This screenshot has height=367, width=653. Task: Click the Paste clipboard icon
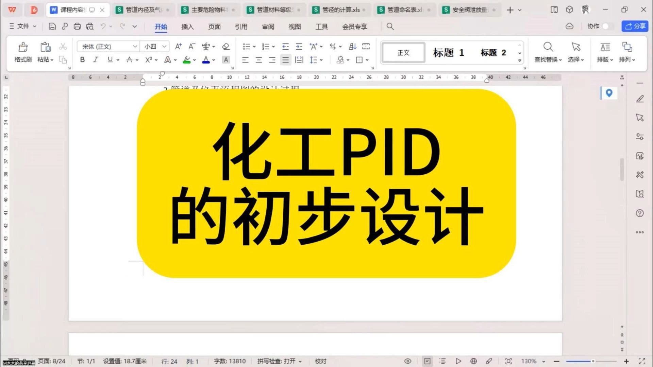(x=45, y=47)
